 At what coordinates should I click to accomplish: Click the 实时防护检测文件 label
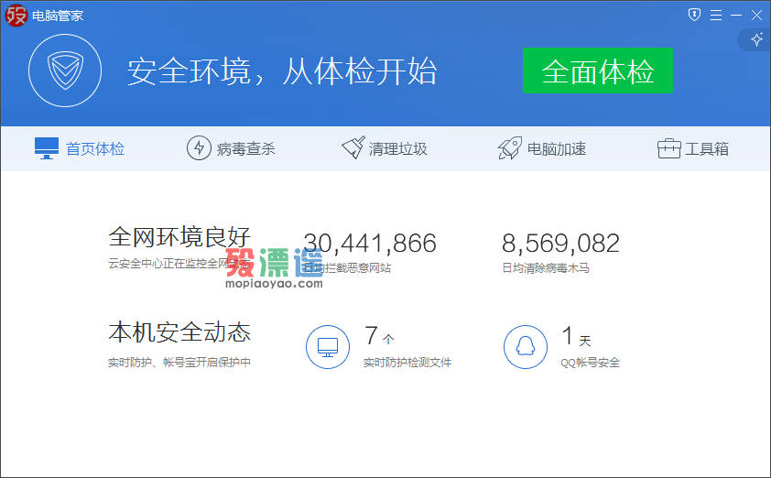[x=407, y=363]
